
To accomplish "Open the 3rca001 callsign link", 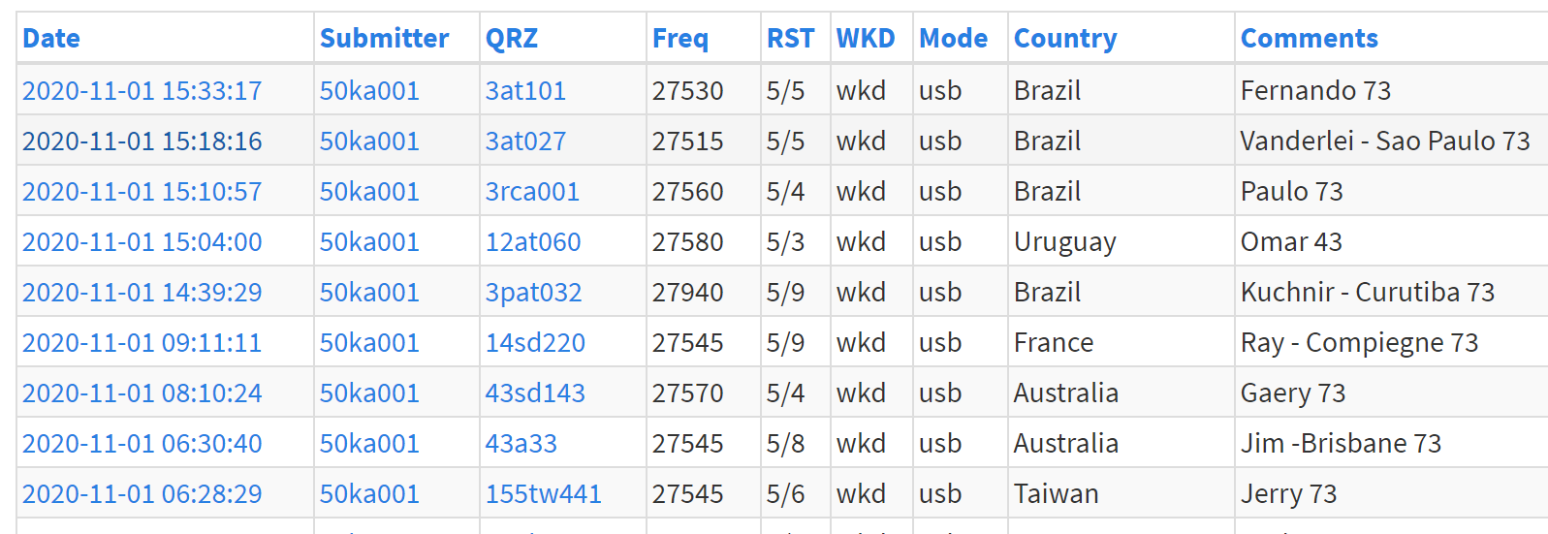I will click(x=532, y=192).
